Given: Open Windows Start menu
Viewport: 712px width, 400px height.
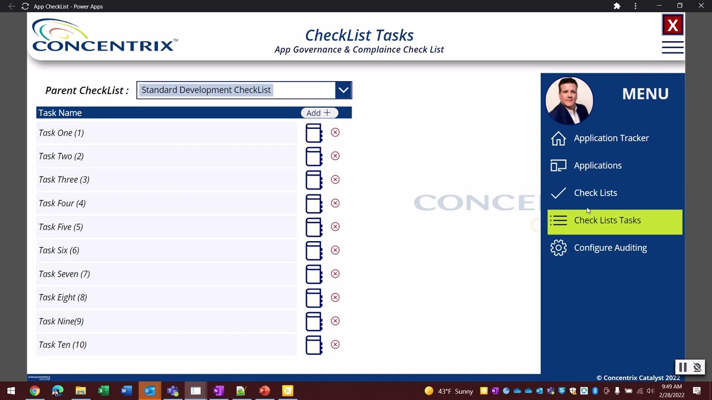Looking at the screenshot, I should 11,391.
